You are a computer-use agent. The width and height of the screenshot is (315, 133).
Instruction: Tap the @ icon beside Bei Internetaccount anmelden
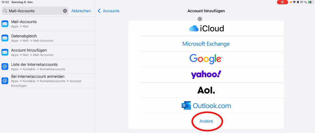(x=5, y=81)
